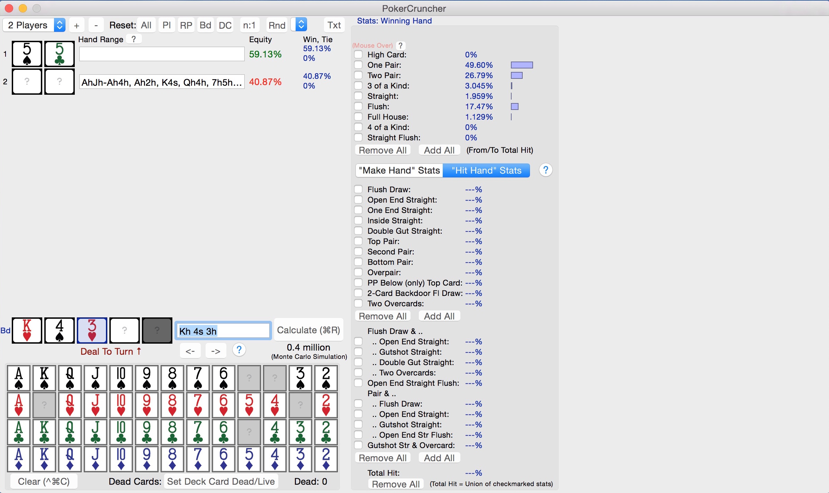Screen dimensions: 829x493
Task: Click Remove All next to Total Hit
Action: pyautogui.click(x=396, y=484)
